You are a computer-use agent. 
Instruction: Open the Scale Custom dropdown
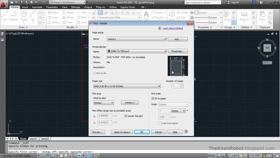tap(173, 104)
